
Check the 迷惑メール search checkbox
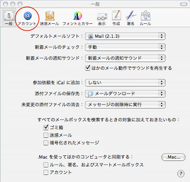(x=46, y=135)
